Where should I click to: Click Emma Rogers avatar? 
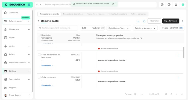pos(5,95)
